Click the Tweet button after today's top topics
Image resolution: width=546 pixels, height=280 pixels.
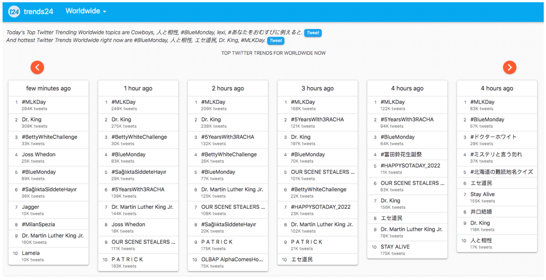coord(312,33)
